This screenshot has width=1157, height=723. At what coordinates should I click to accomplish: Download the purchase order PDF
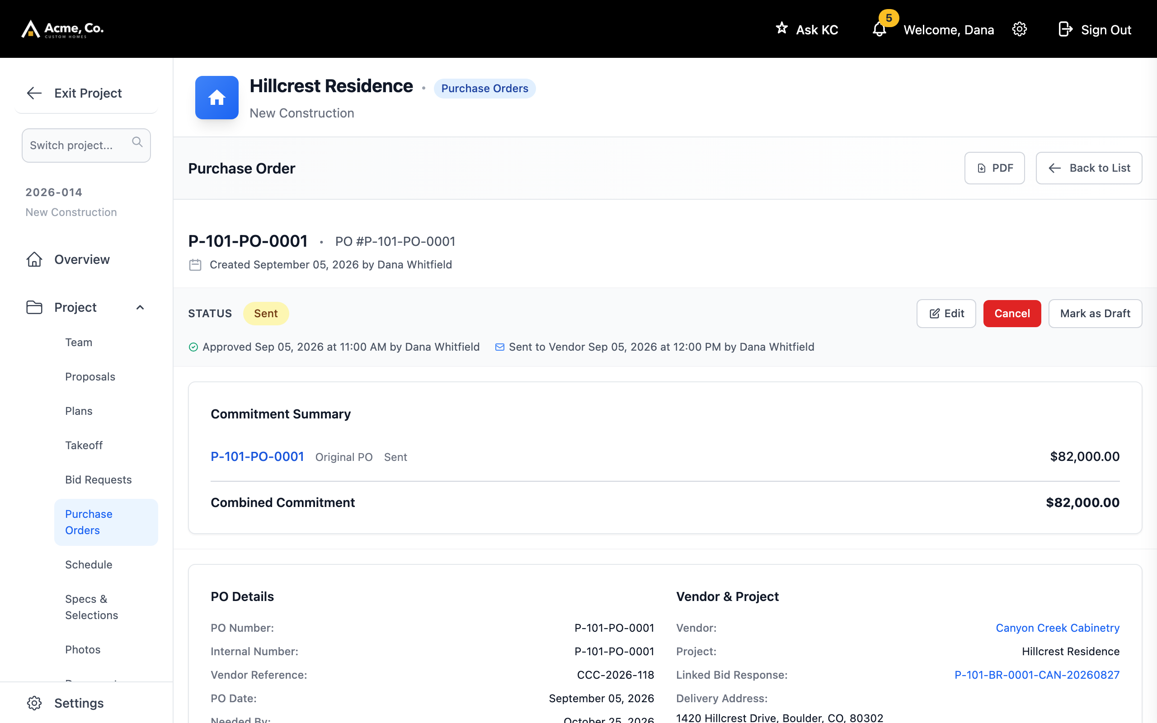click(x=994, y=168)
